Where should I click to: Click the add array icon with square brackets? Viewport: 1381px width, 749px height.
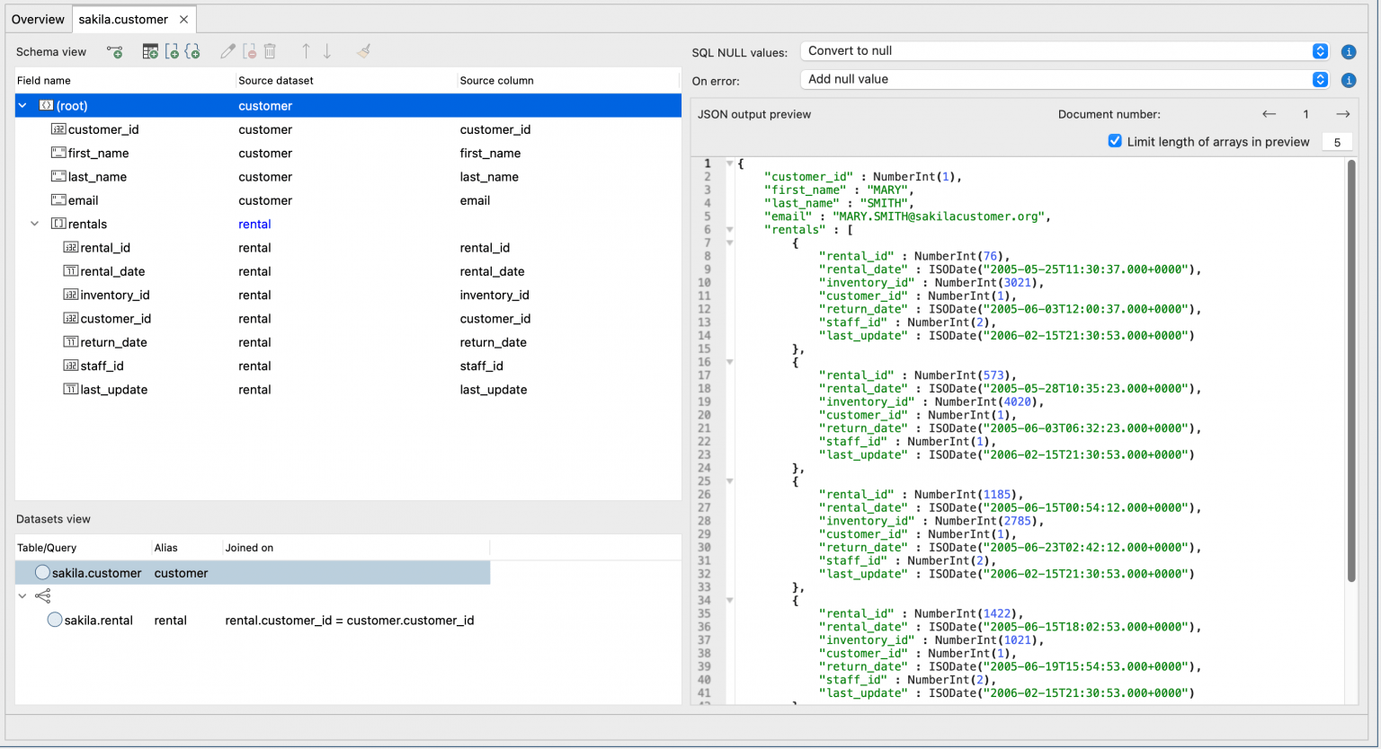point(172,52)
